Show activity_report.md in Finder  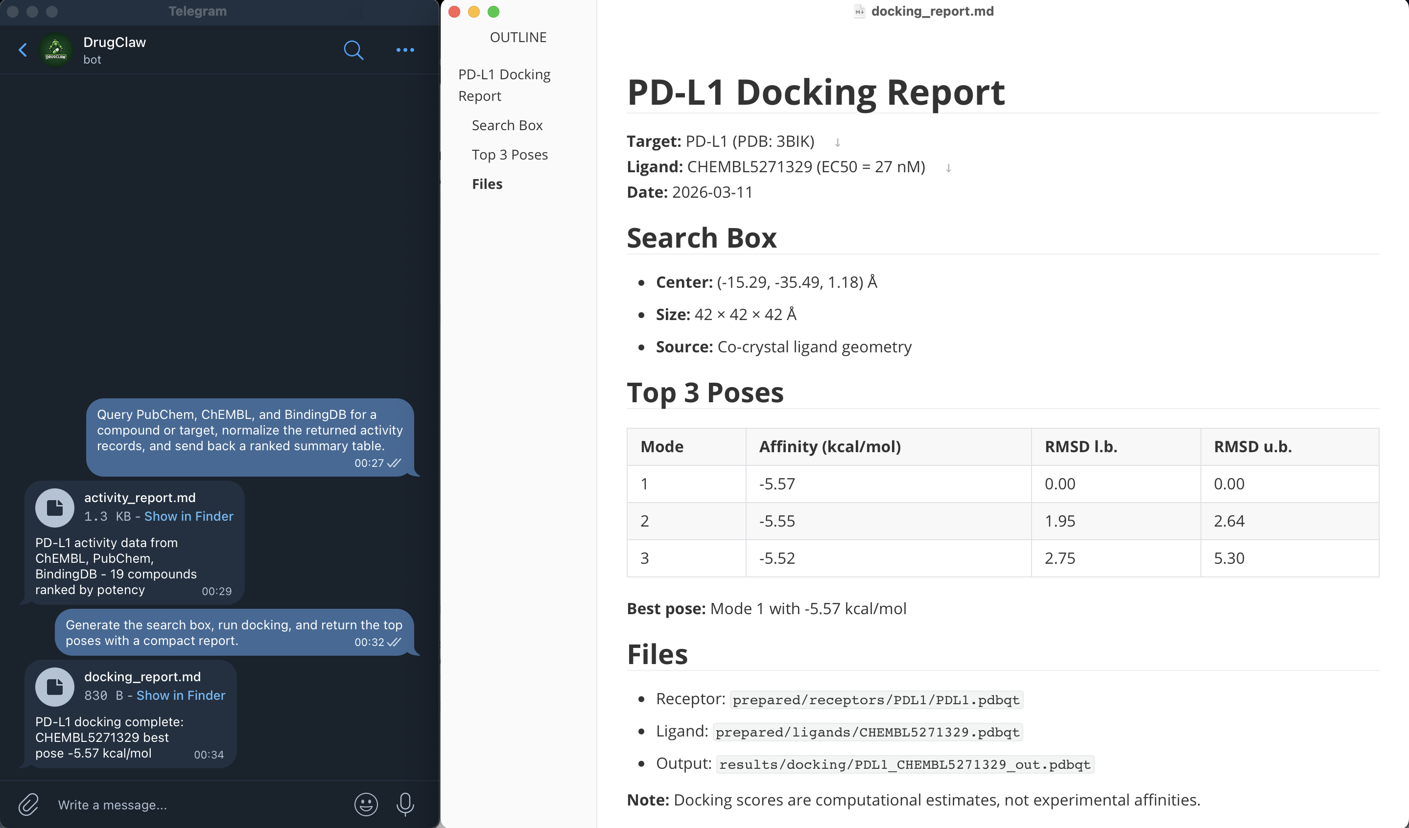click(x=189, y=516)
